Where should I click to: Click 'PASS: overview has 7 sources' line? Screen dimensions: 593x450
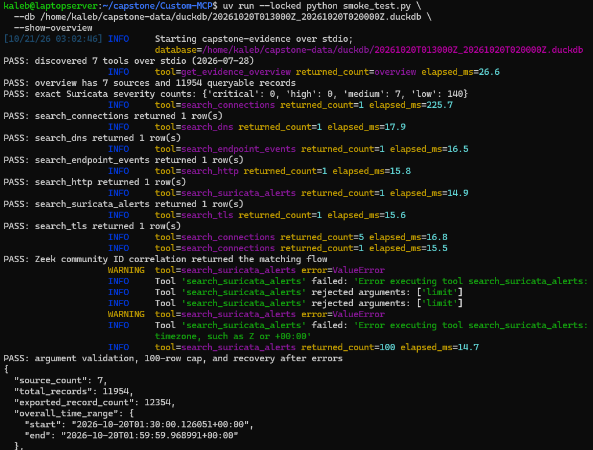pos(150,83)
